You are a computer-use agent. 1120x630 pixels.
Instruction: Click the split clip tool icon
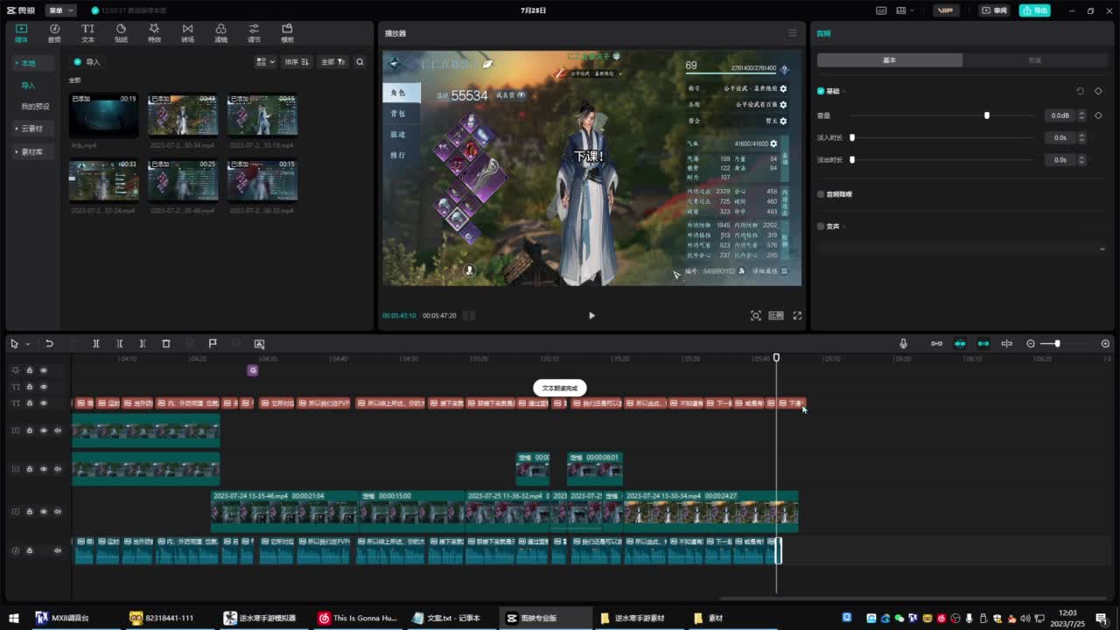(96, 344)
